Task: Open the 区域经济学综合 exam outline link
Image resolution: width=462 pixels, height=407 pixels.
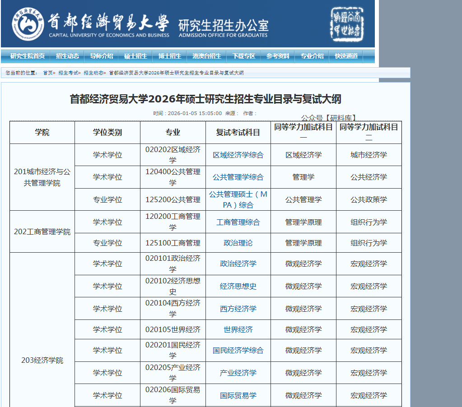Action: pyautogui.click(x=238, y=155)
